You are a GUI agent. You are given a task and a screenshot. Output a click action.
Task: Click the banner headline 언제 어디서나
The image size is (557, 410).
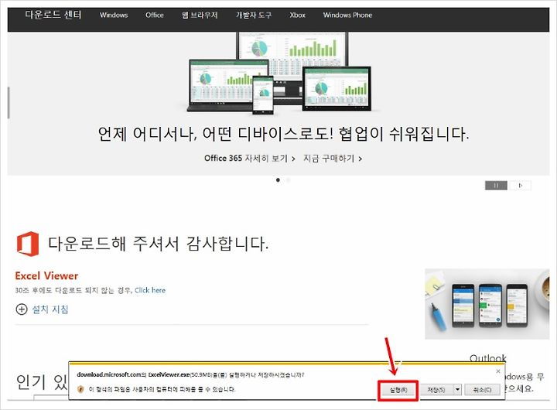pos(283,134)
